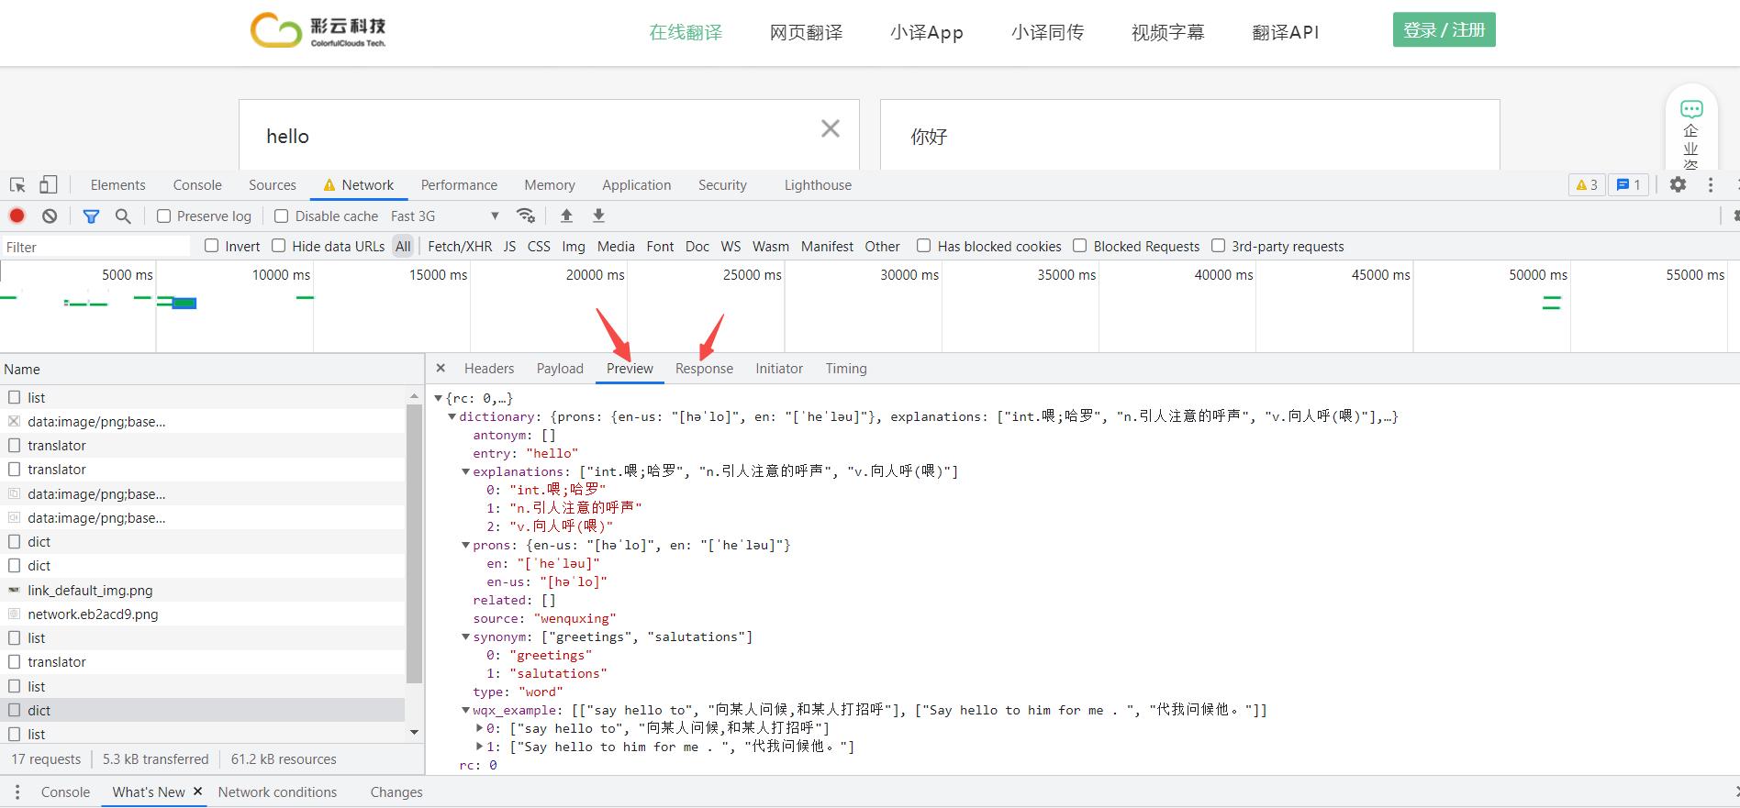Select the network.eb2acd9.png request

pyautogui.click(x=202, y=614)
